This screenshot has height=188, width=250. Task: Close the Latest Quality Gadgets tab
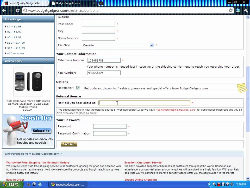pyautogui.click(x=47, y=3)
